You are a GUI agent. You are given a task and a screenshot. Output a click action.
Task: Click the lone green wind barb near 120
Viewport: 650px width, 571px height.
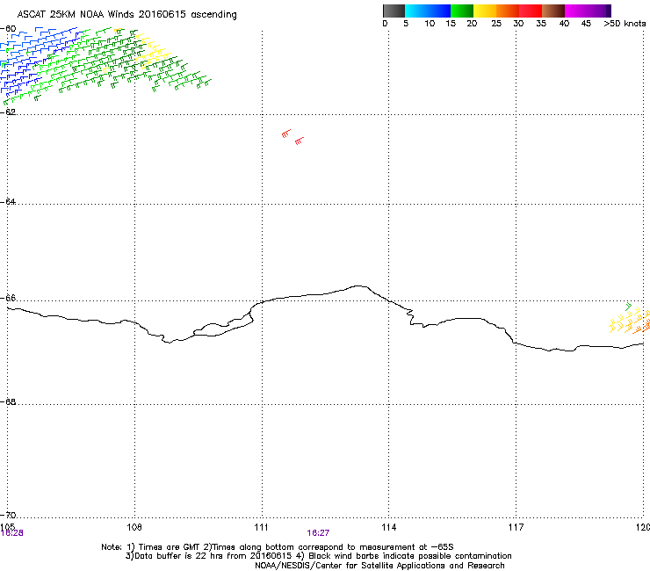(628, 307)
